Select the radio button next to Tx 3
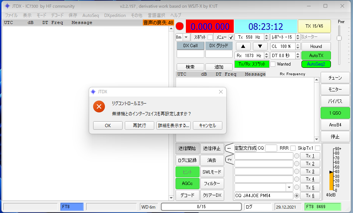Screen dimensions: 353x213 (297, 171)
